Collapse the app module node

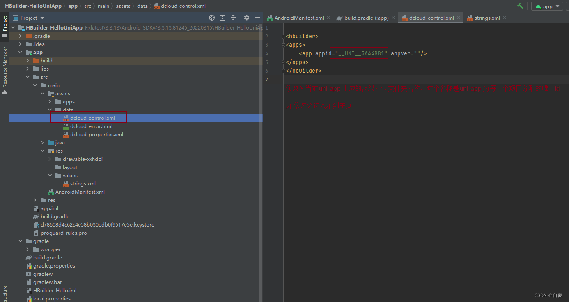coord(21,53)
